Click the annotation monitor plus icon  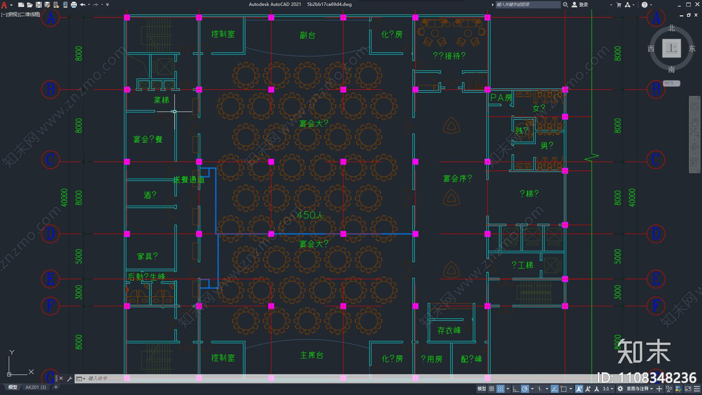tap(659, 389)
